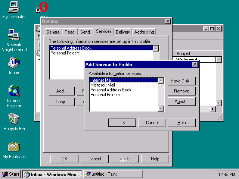The image size is (239, 179).
Task: Click up arrow of available services scrollbar
Action: (161, 81)
